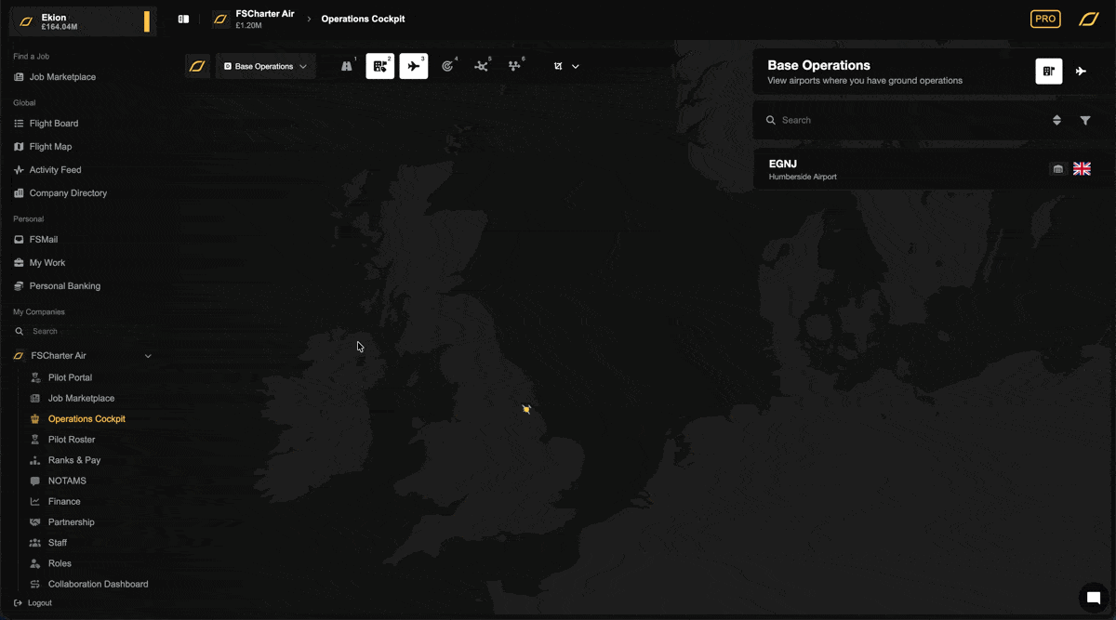Toggle the aircraft map layer
Viewport: 1116px width, 620px height.
(414, 66)
